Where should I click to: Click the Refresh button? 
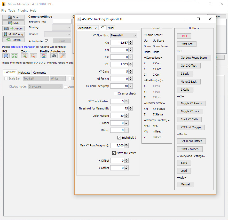point(13,40)
